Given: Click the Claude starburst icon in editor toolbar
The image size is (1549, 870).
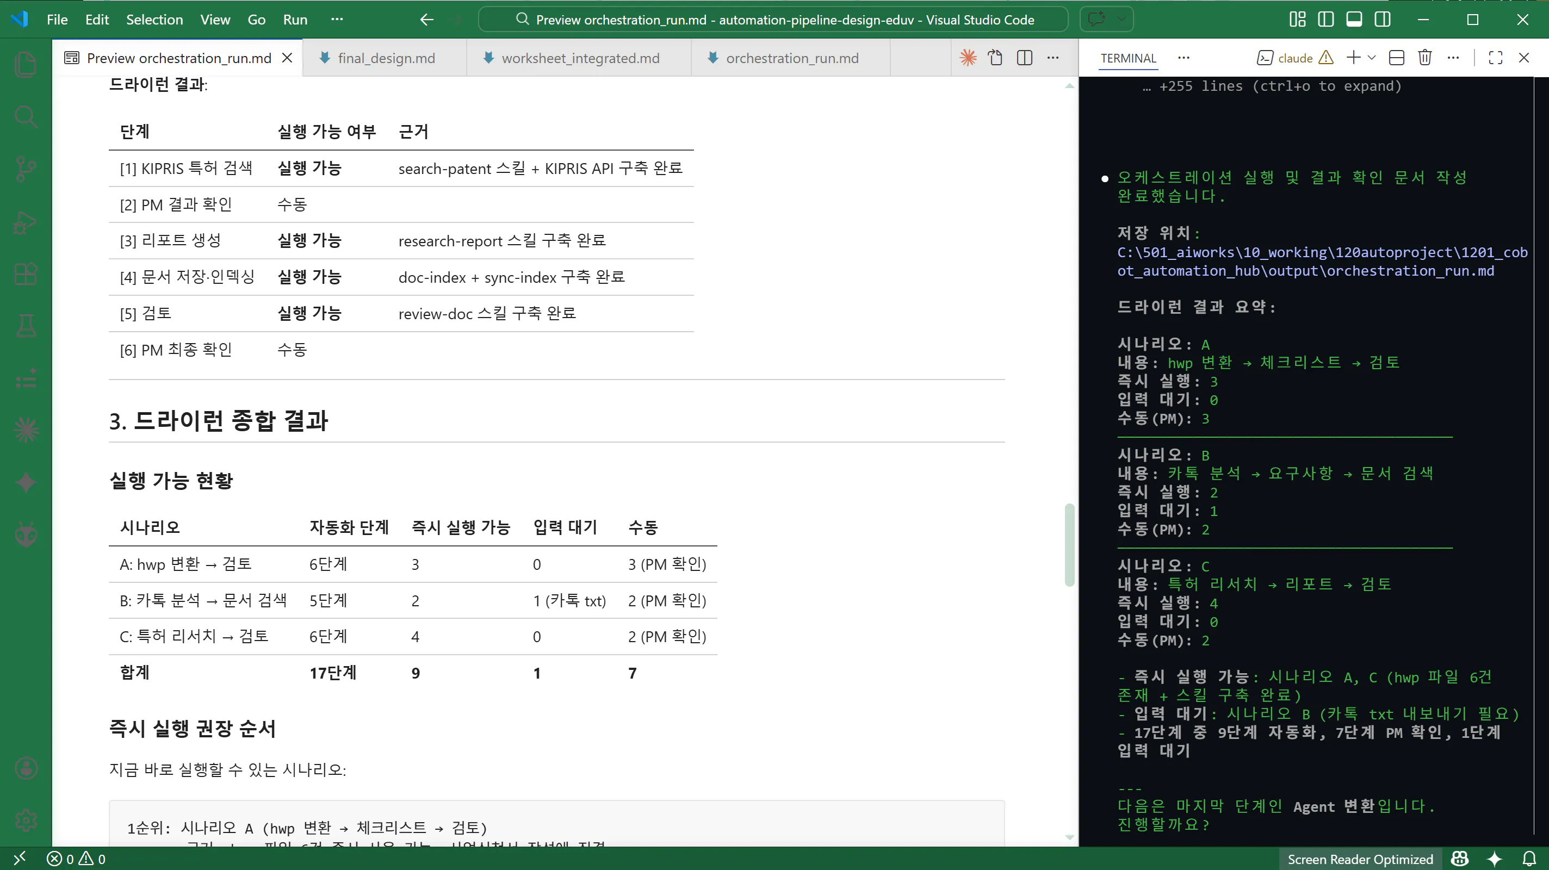Looking at the screenshot, I should [x=968, y=58].
